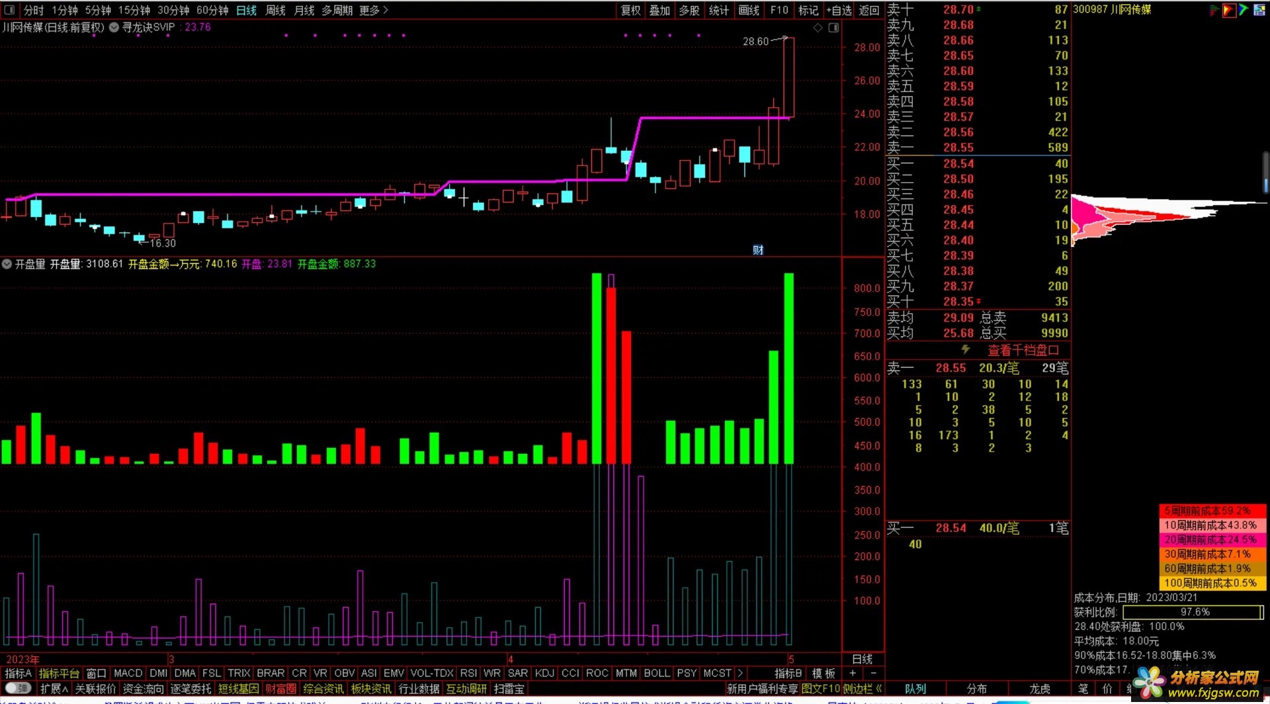Screen dimensions: 1270x704
Task: Toggle the 寻龙诀SVIP indicator circle icon
Action: [114, 27]
